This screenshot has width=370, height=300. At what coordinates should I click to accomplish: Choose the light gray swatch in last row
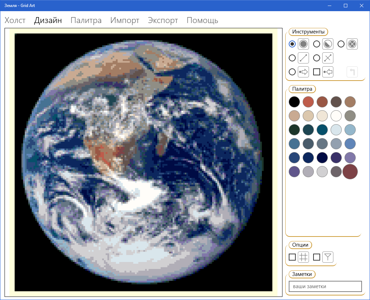pos(322,172)
